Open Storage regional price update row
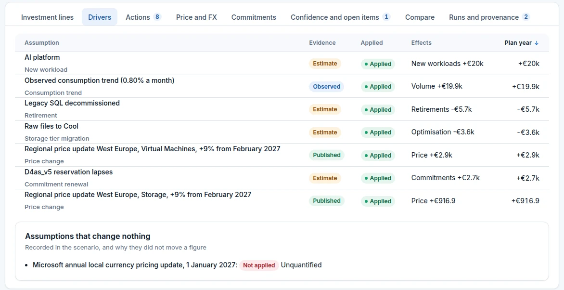Viewport: 564px width, 290px height. (x=282, y=201)
